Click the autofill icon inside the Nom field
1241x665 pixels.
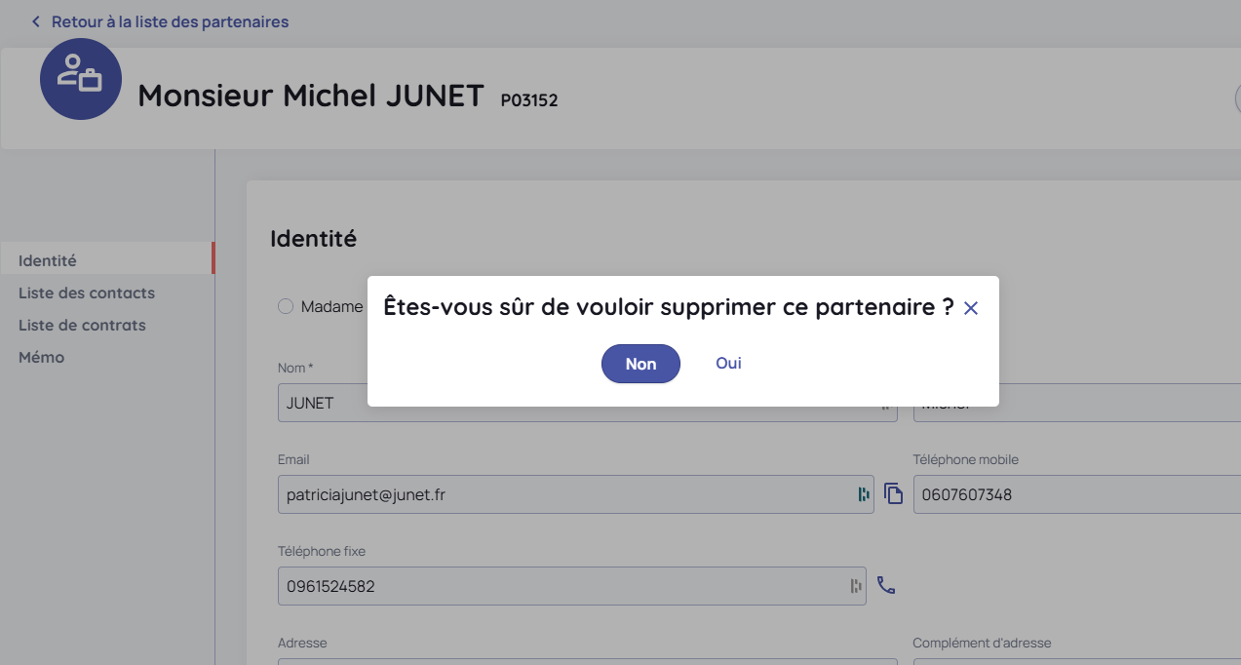pos(886,404)
